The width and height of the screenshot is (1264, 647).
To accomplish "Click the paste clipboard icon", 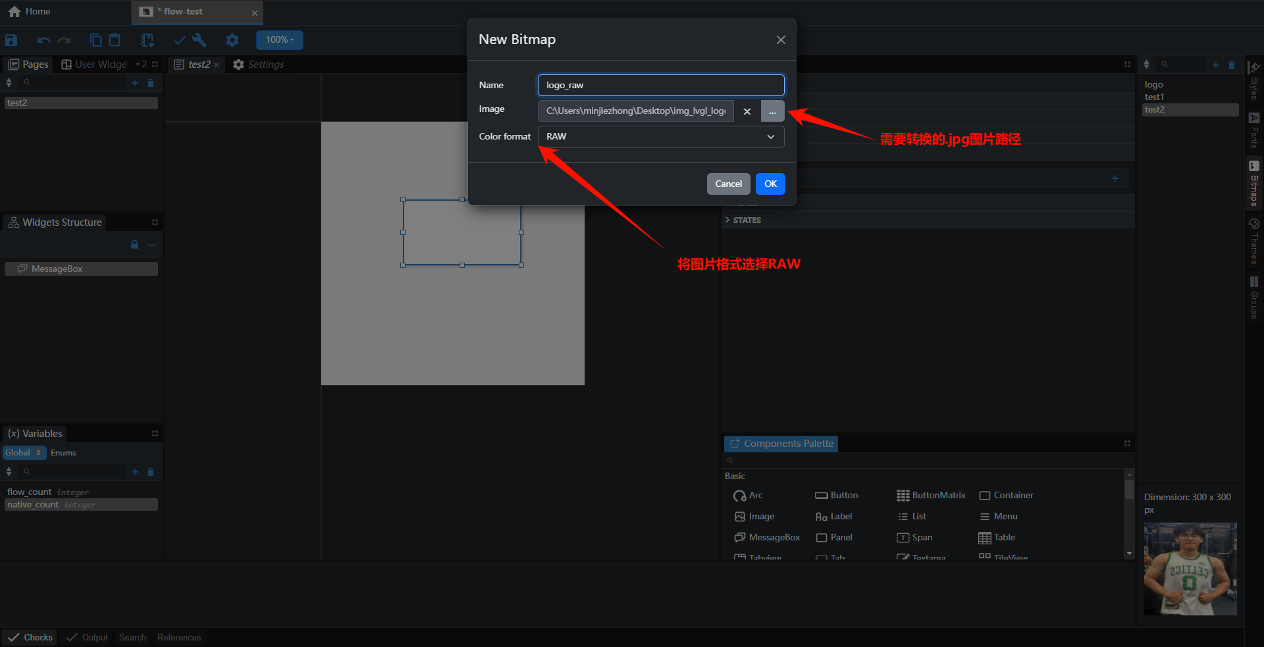I will [115, 40].
